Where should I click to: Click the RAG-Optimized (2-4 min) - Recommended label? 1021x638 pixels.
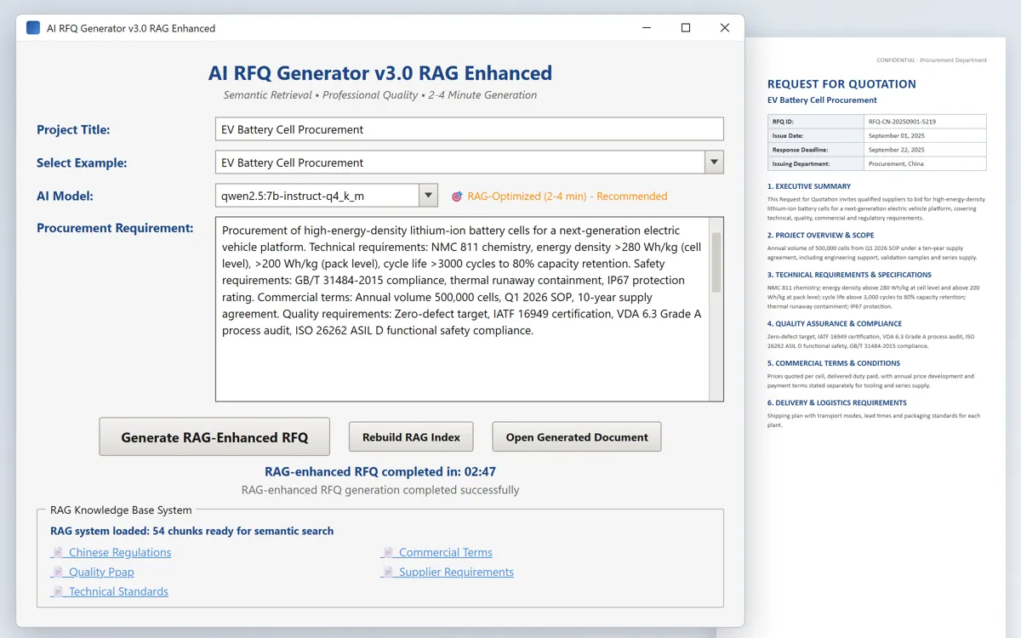point(568,196)
